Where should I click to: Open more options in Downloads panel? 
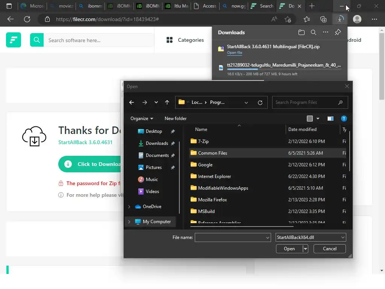click(x=326, y=32)
